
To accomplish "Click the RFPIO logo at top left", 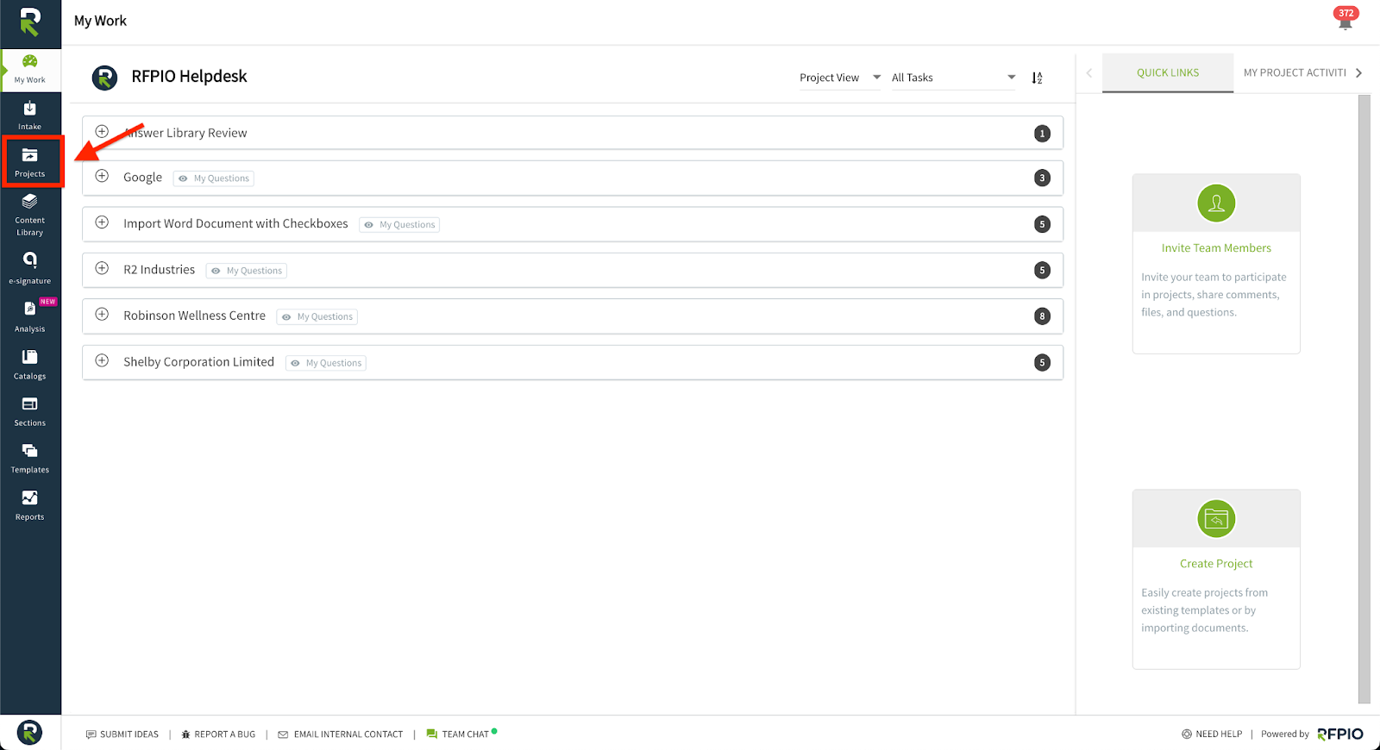I will (30, 22).
